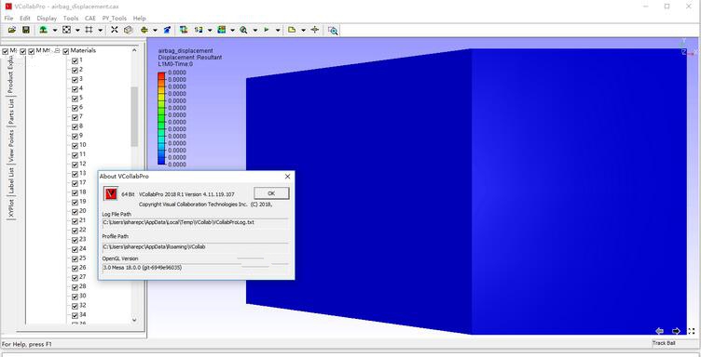Click the next viewpoint arrow in viewport
This screenshot has width=701, height=357.
click(x=676, y=331)
